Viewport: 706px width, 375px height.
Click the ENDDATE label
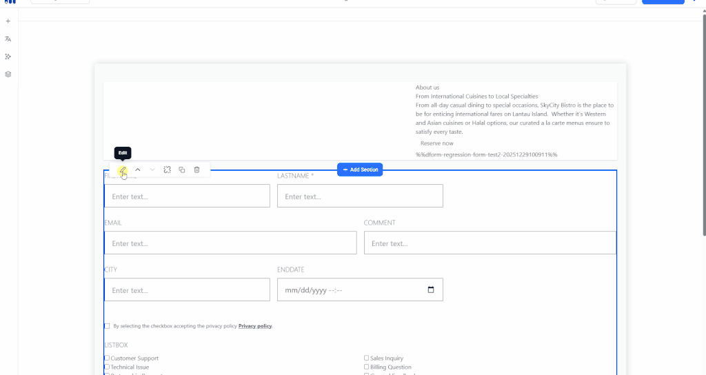pos(291,270)
